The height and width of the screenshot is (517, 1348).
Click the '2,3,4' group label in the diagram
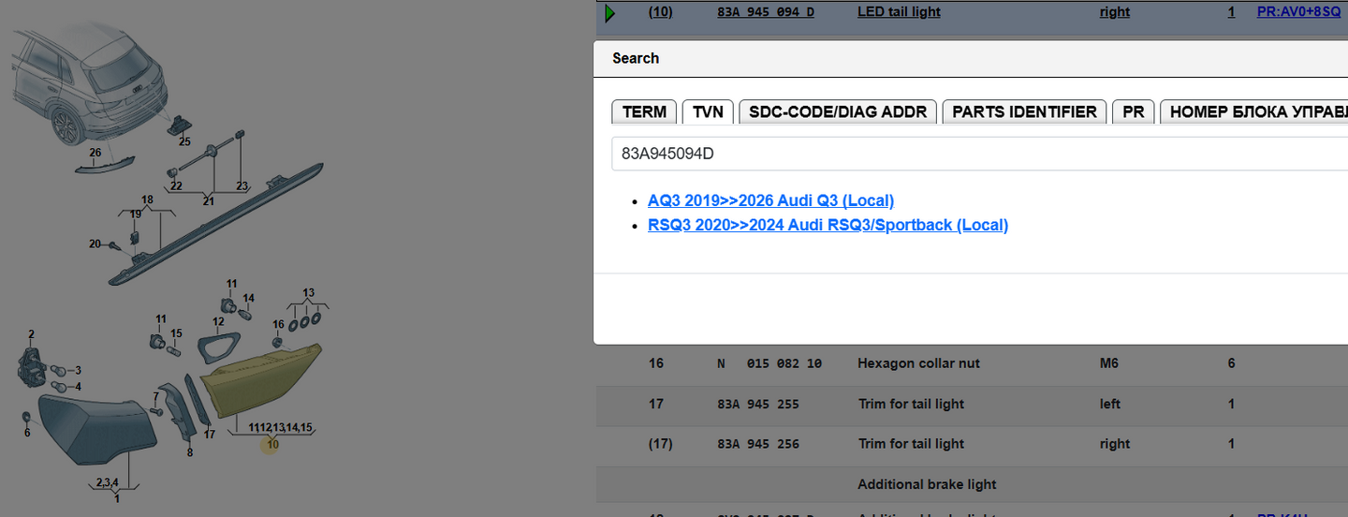click(x=106, y=483)
